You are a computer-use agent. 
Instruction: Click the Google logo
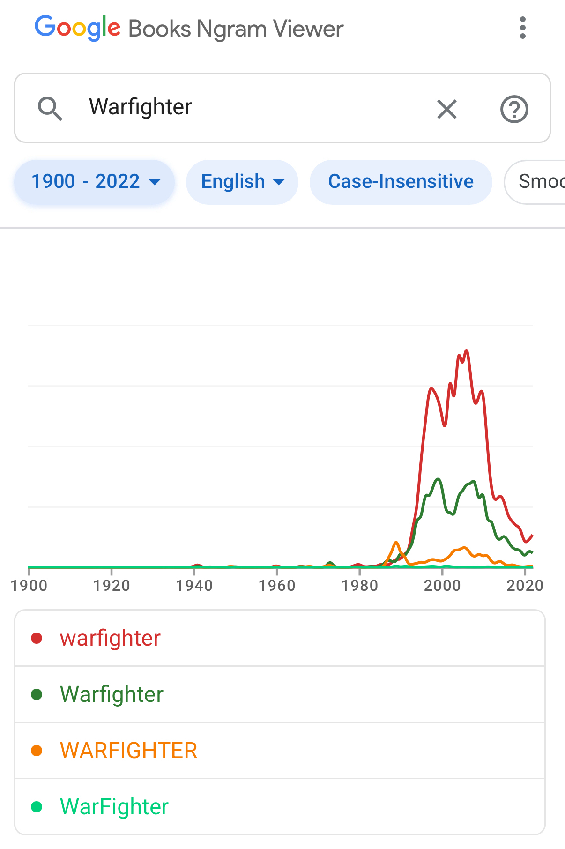tap(77, 28)
